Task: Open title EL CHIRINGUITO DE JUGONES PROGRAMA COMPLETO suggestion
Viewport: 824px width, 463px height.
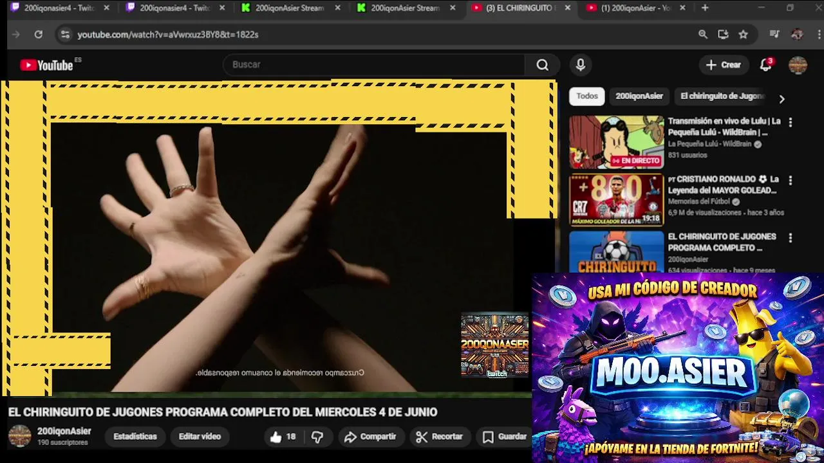Action: tap(722, 242)
